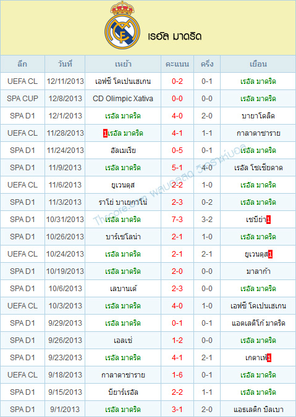Click the ลีก column header
This screenshot has width=296, height=417.
point(22,64)
